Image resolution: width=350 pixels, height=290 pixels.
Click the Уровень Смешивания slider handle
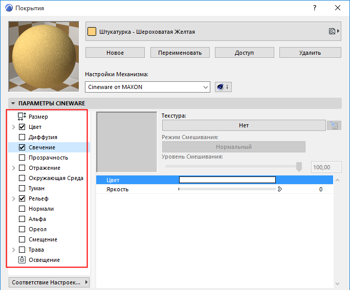[x=299, y=167]
